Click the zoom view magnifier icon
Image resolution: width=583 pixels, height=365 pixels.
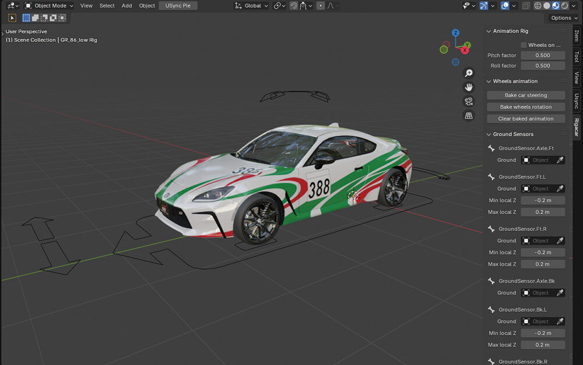point(469,73)
